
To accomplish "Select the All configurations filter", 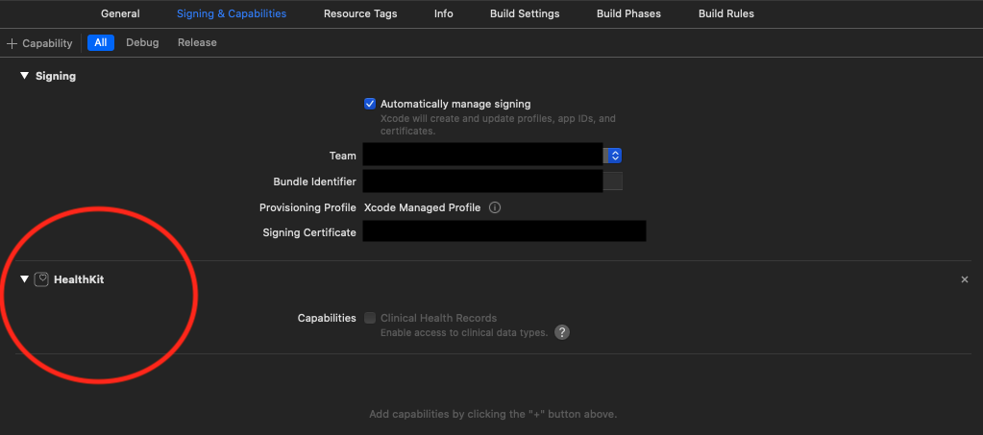I will click(x=100, y=43).
